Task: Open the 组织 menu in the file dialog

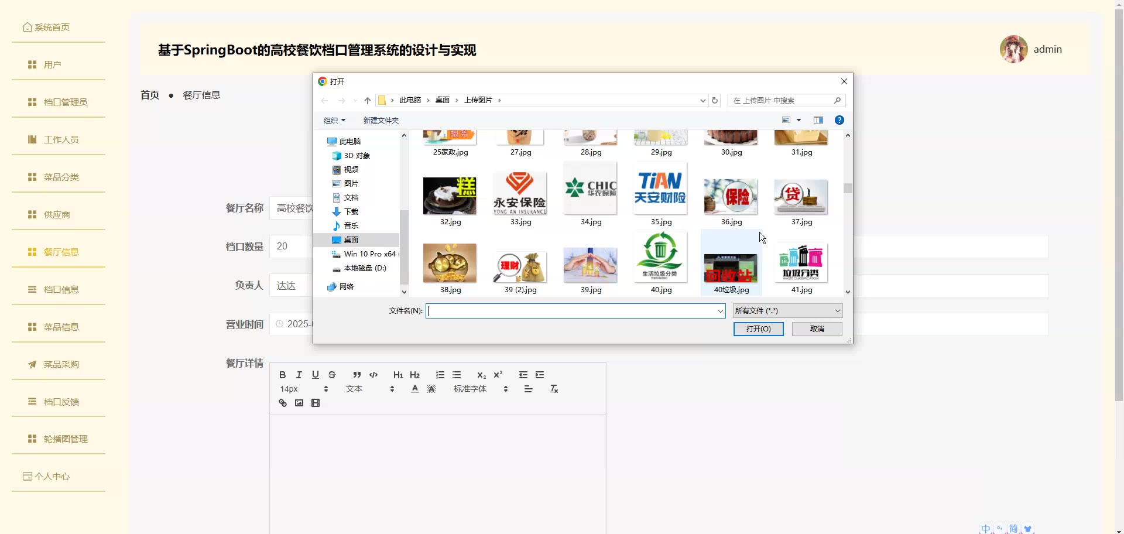Action: [x=335, y=120]
